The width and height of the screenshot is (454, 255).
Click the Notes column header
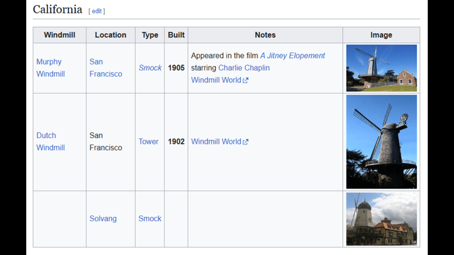265,35
